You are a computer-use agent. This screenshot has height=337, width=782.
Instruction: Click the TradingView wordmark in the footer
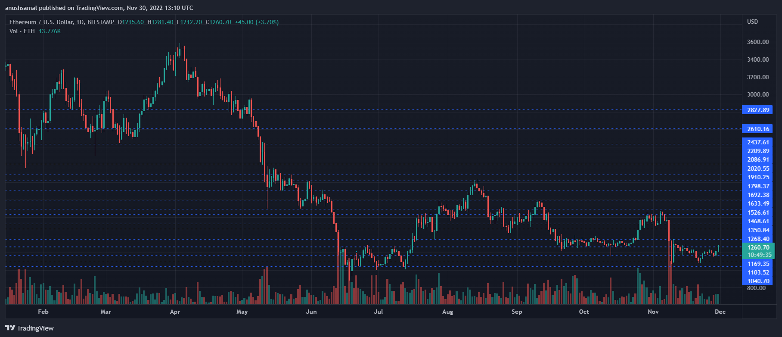click(35, 328)
